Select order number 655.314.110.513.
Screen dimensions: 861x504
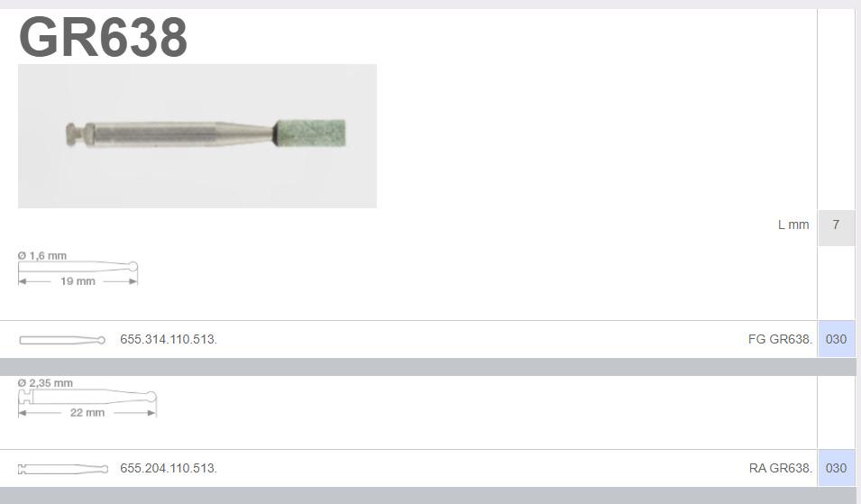(169, 339)
